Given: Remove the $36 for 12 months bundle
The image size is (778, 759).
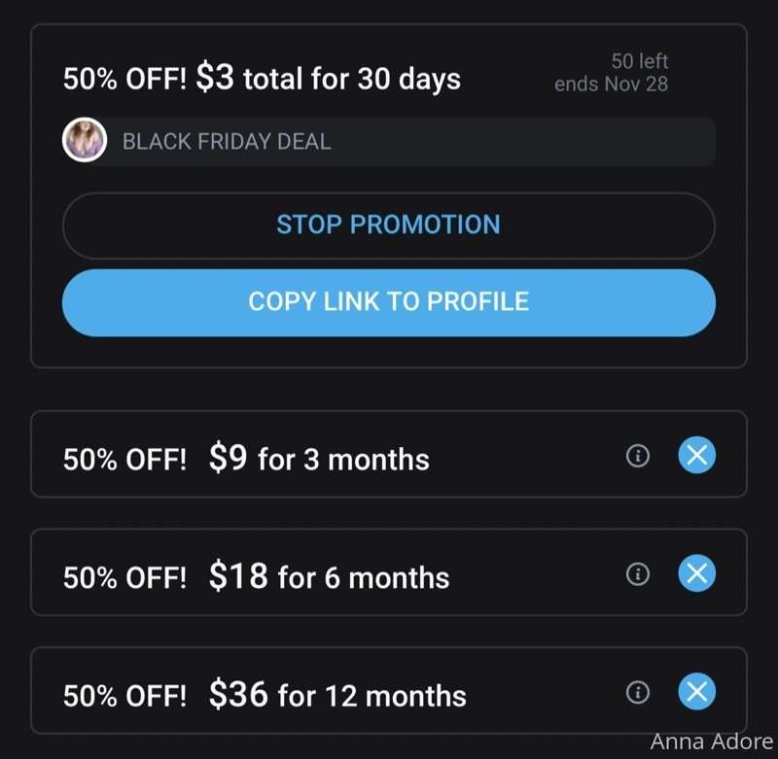Looking at the screenshot, I should 696,692.
